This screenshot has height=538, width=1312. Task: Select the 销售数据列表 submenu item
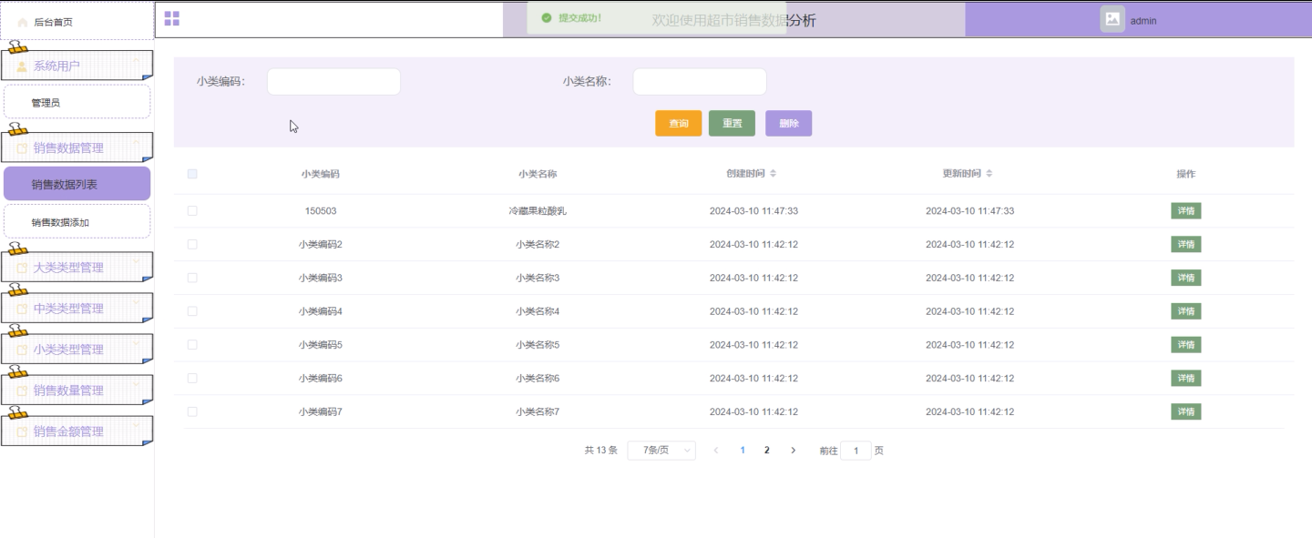pyautogui.click(x=77, y=184)
